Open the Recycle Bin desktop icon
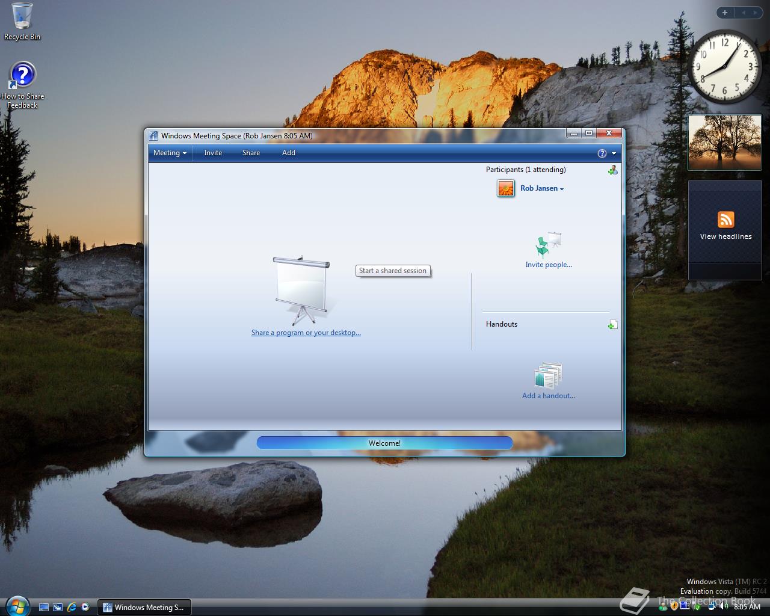770x616 pixels. pos(22,21)
